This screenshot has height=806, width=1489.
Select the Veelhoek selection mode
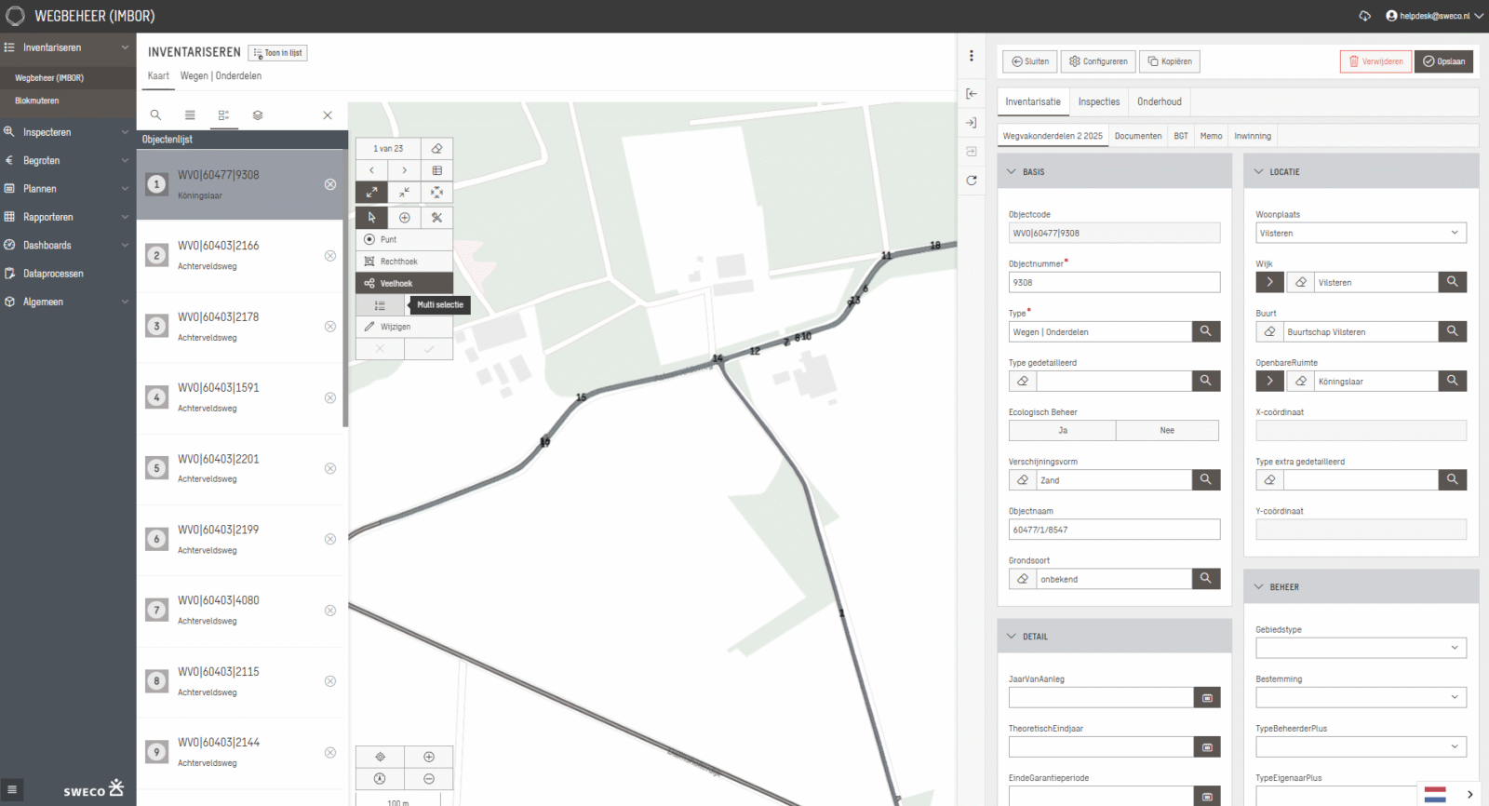click(x=404, y=283)
